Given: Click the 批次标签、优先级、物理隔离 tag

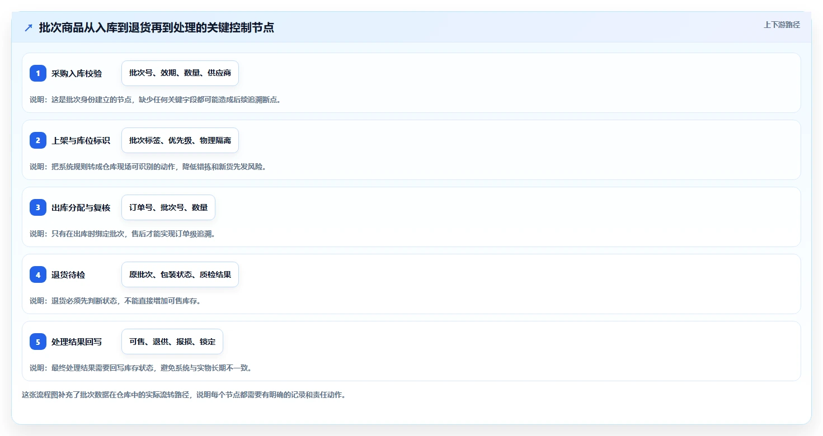Looking at the screenshot, I should click(x=180, y=140).
